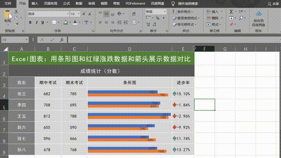
Task: Click the Select All corner triangle
Action: 6,49
